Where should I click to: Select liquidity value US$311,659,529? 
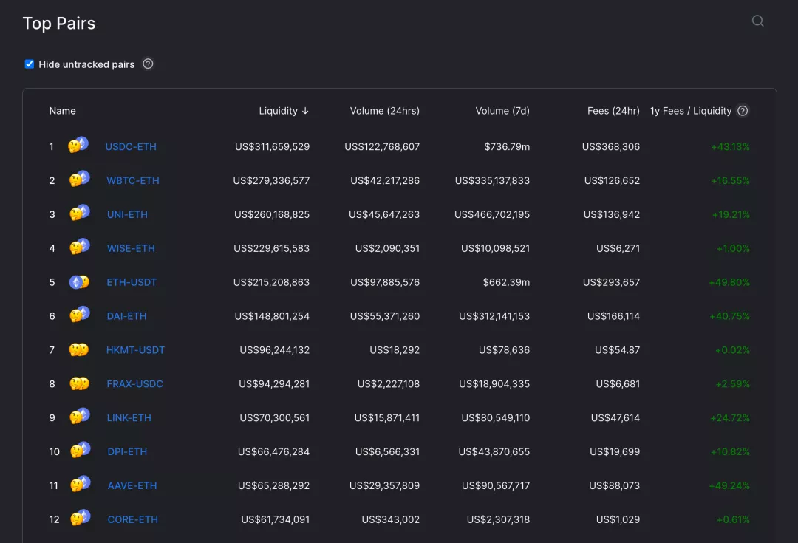tap(272, 146)
